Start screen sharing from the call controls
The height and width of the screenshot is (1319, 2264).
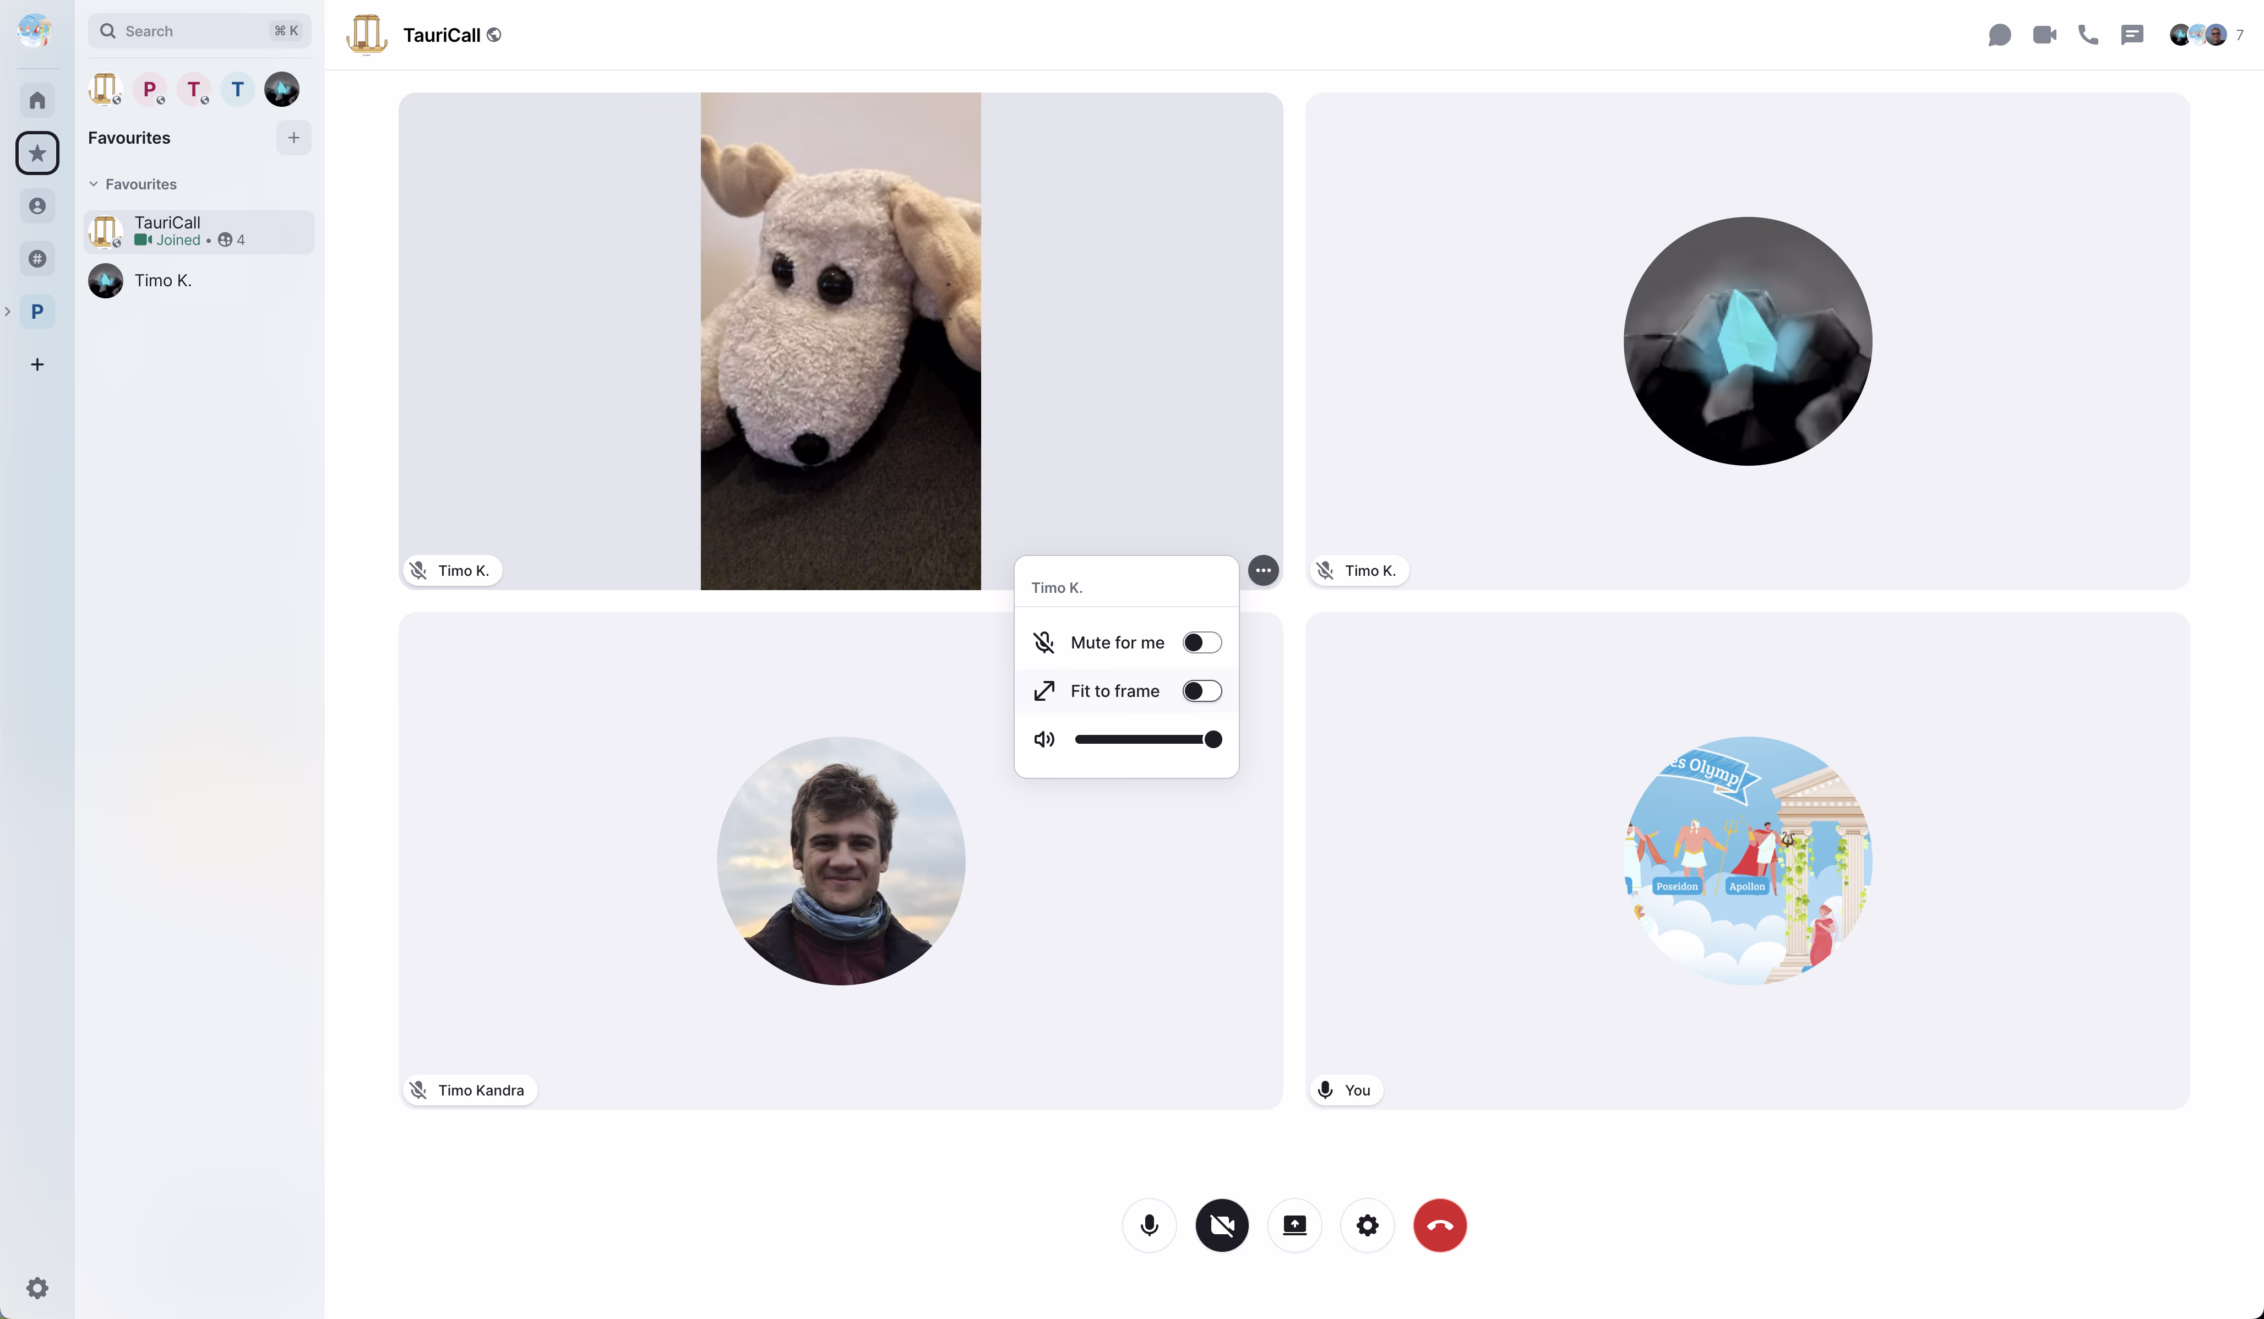click(x=1294, y=1225)
